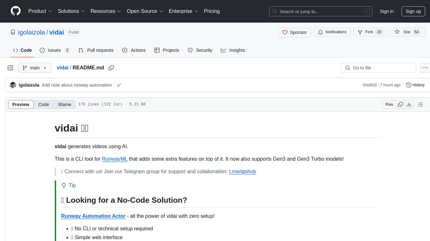Open igolaizola's avatar in commit bar
Screen dimensions: 430x241
pos(13,85)
